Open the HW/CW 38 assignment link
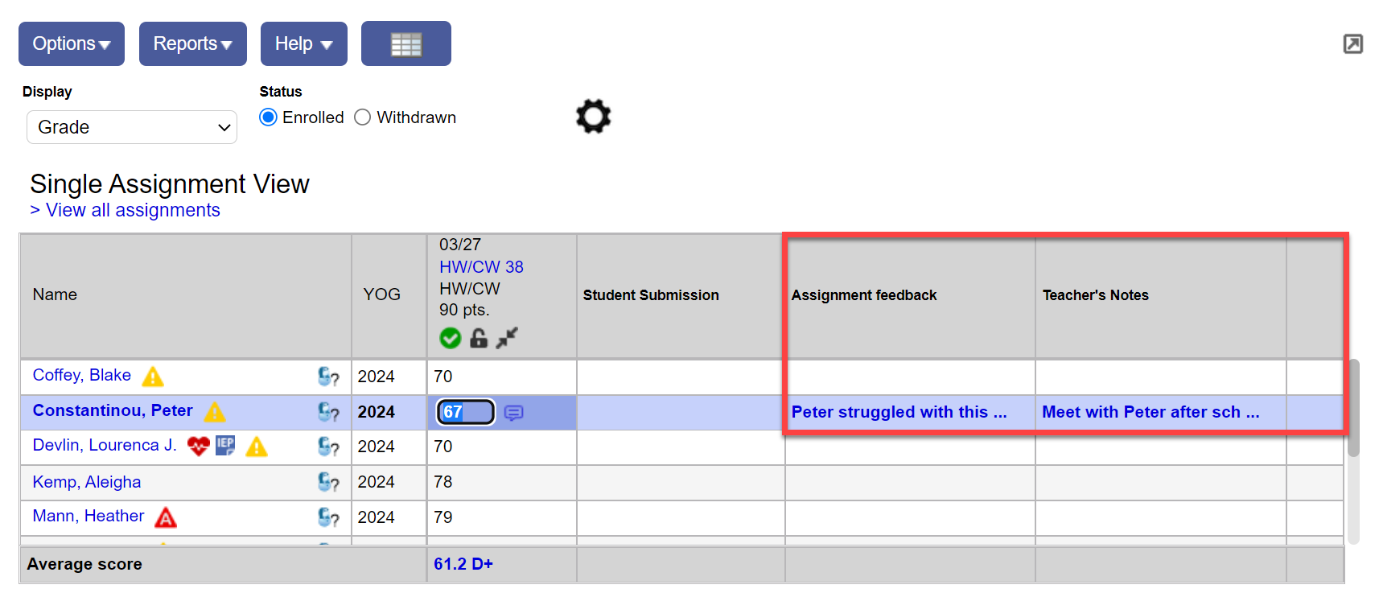 pos(481,266)
